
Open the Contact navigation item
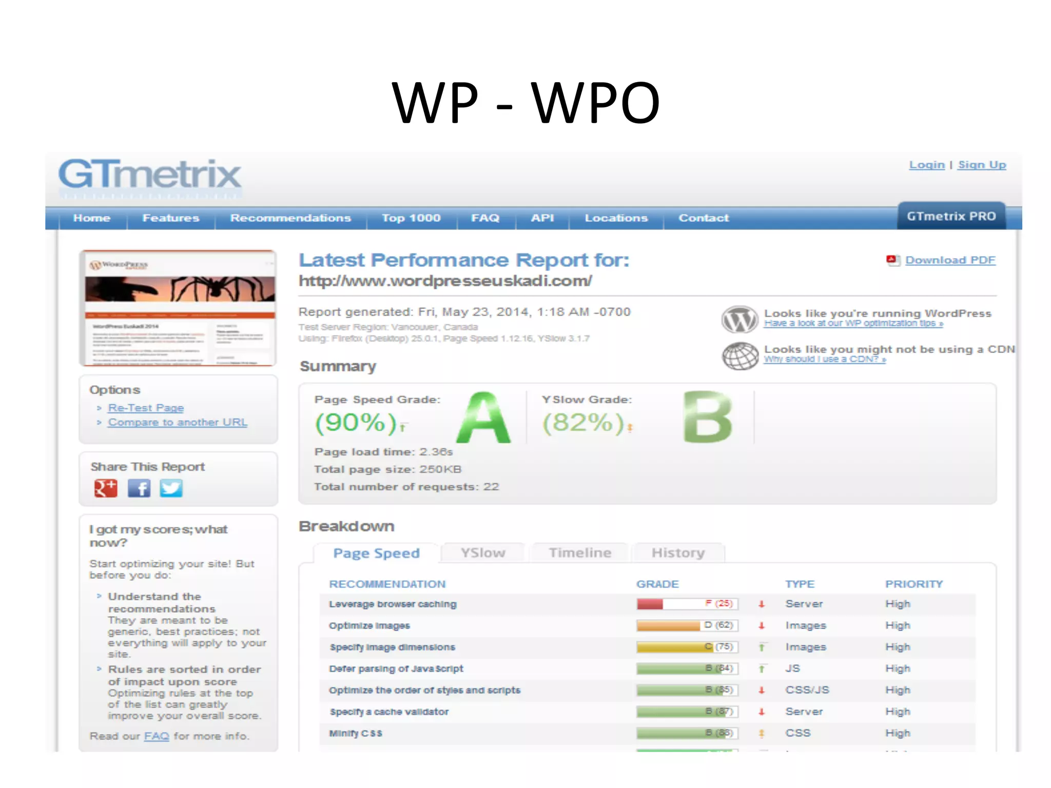704,218
